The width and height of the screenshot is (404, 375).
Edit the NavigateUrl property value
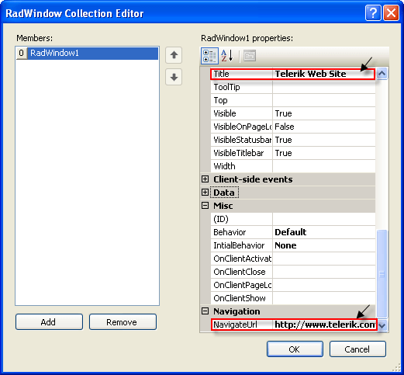click(x=324, y=325)
